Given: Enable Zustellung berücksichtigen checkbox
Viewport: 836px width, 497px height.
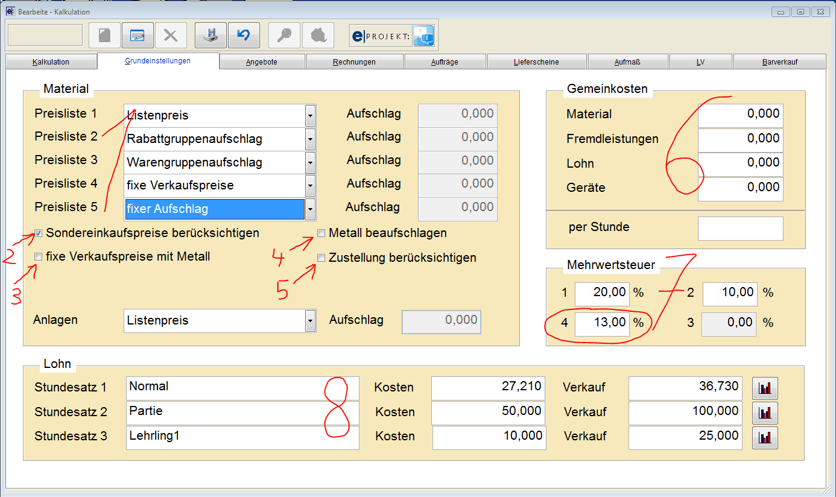Looking at the screenshot, I should point(321,258).
